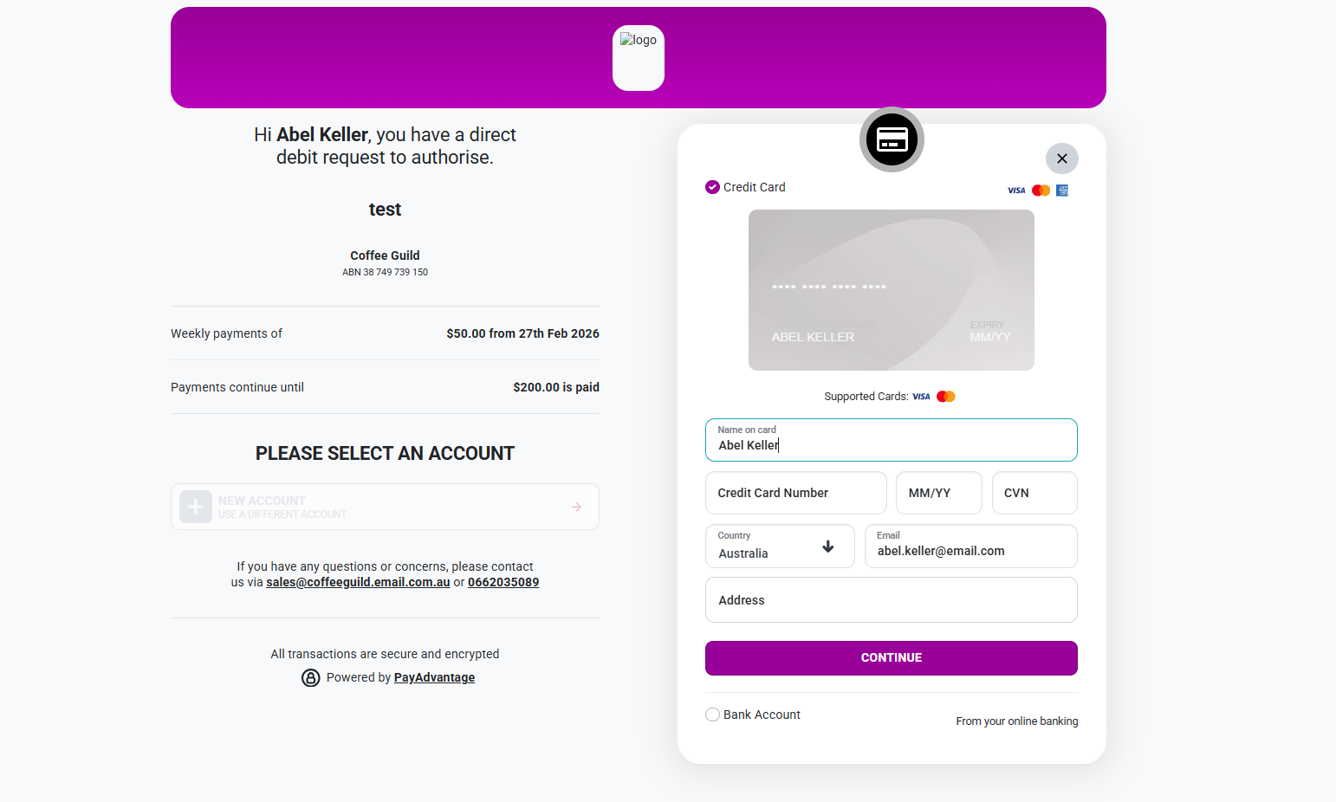Viewport: 1336px width, 802px height.
Task: Click the Visa icon beside Credit Card
Action: [x=1016, y=191]
